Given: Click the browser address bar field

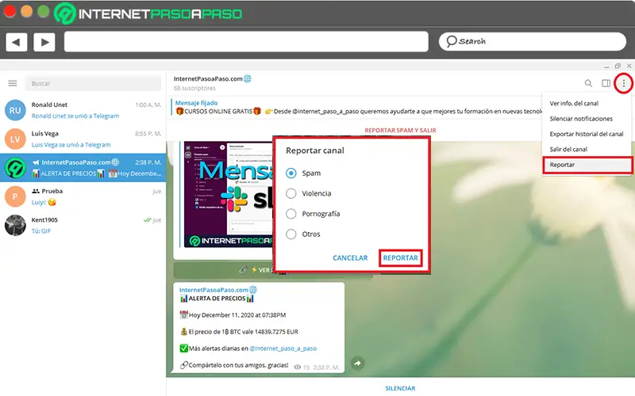Looking at the screenshot, I should (246, 42).
